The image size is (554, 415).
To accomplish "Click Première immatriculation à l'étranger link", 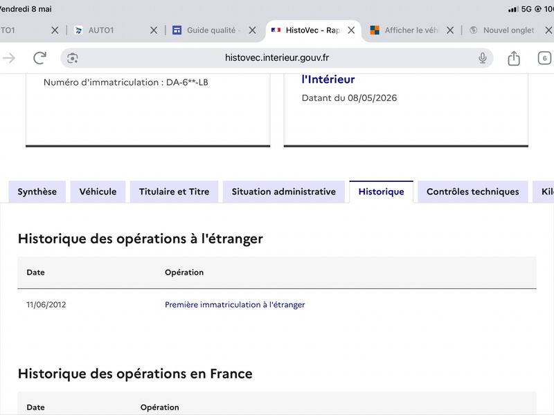I will (235, 304).
